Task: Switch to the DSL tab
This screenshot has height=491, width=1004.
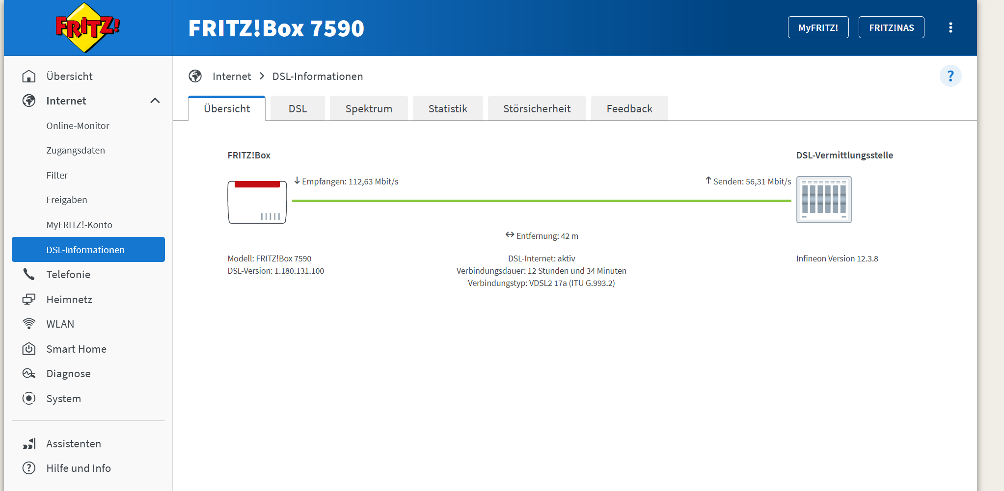Action: (298, 108)
